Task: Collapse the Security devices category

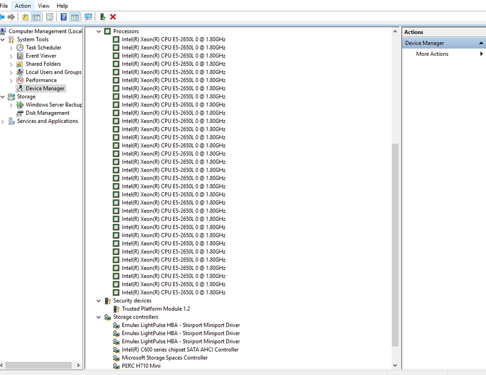Action: 98,300
